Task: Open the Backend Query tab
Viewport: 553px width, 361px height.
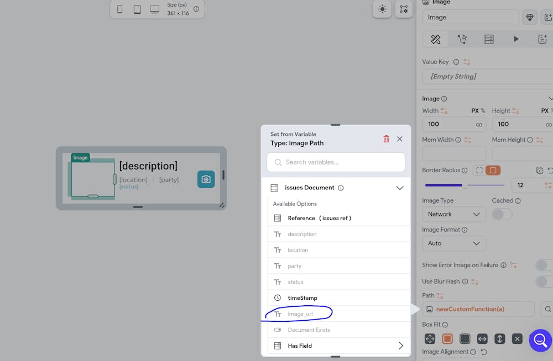Action: pos(489,39)
